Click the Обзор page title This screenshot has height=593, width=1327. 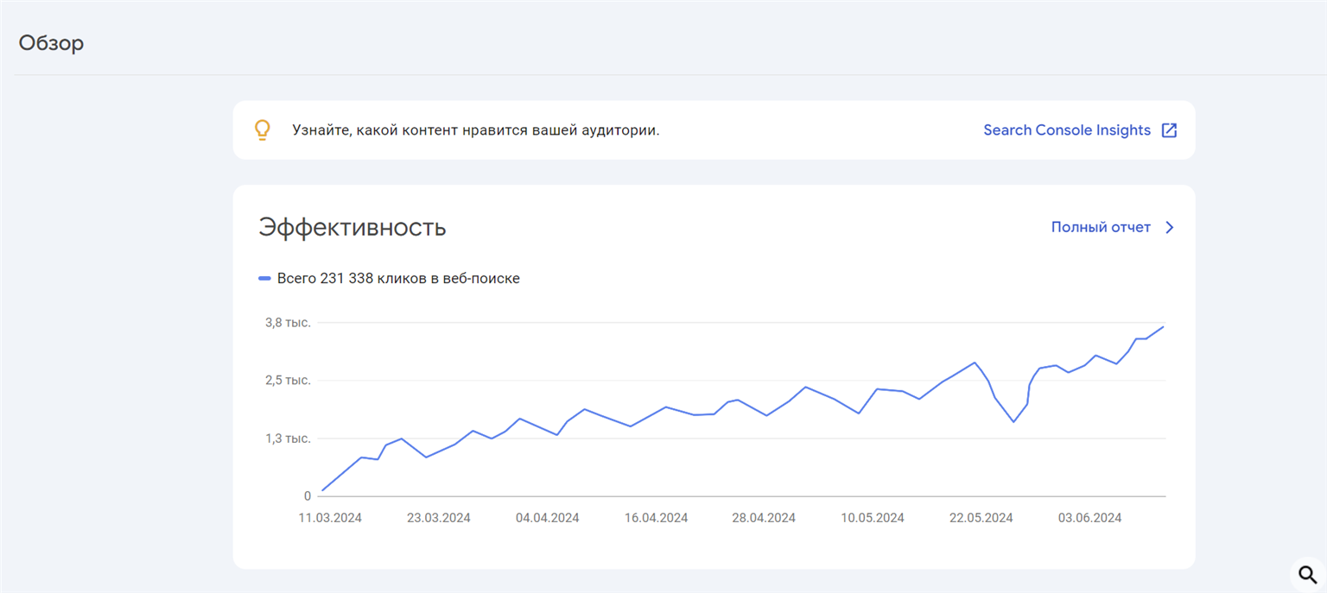52,43
